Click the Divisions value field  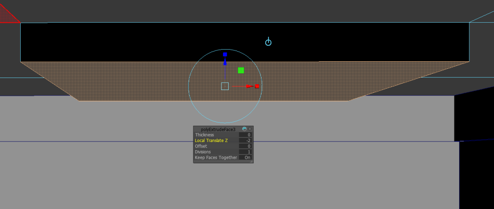coord(246,152)
